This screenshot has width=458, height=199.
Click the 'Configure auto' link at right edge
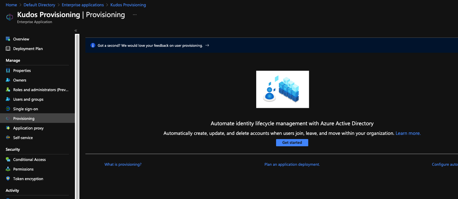pyautogui.click(x=445, y=165)
